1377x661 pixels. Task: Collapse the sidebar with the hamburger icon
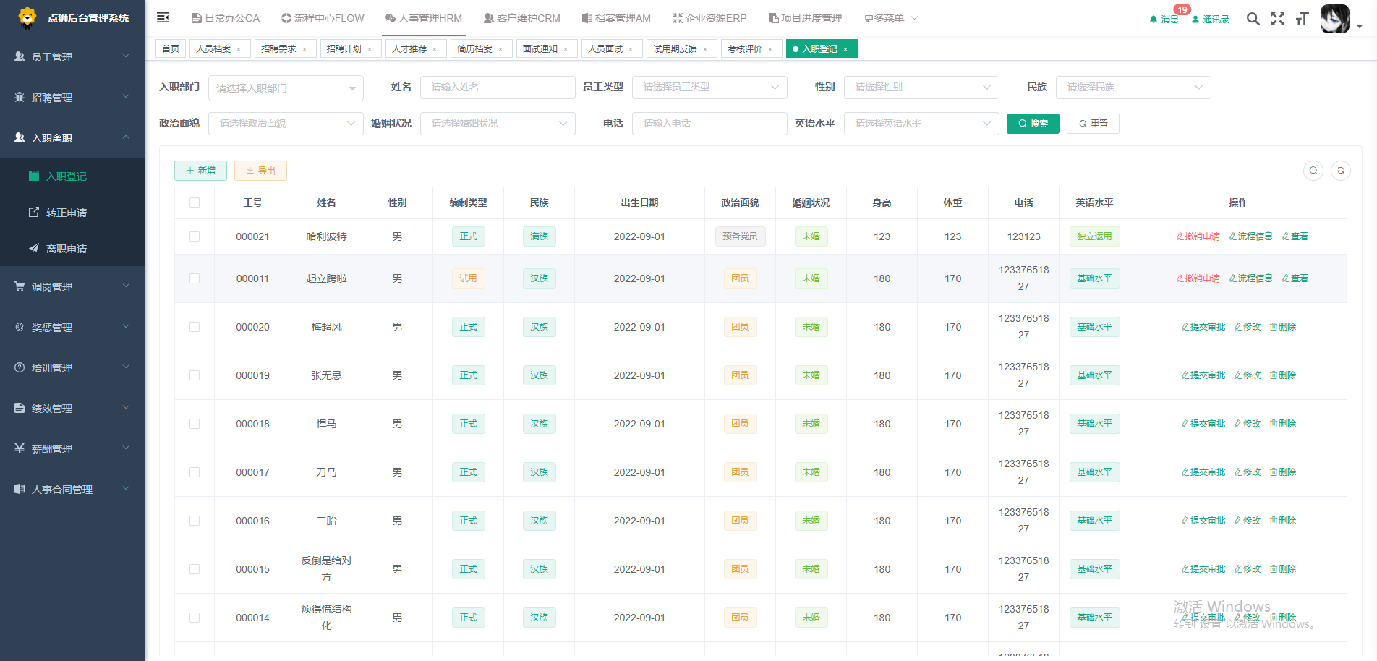[x=163, y=18]
